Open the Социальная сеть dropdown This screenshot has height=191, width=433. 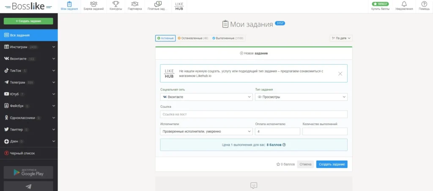pyautogui.click(x=206, y=97)
